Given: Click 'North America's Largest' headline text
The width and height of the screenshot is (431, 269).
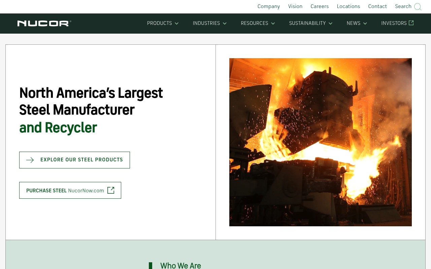Looking at the screenshot, I should [91, 93].
